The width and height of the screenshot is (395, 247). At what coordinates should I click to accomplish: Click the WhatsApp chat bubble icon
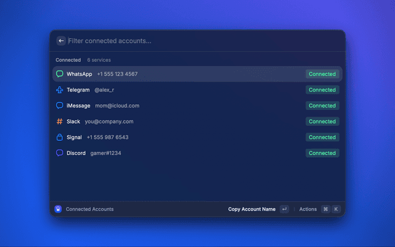[x=60, y=74]
